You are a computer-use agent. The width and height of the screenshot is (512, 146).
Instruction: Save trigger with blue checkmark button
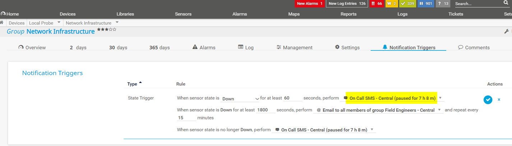pyautogui.click(x=488, y=100)
